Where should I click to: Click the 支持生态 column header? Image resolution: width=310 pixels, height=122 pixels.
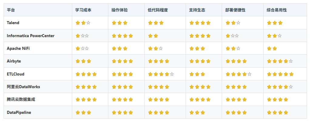click(197, 10)
